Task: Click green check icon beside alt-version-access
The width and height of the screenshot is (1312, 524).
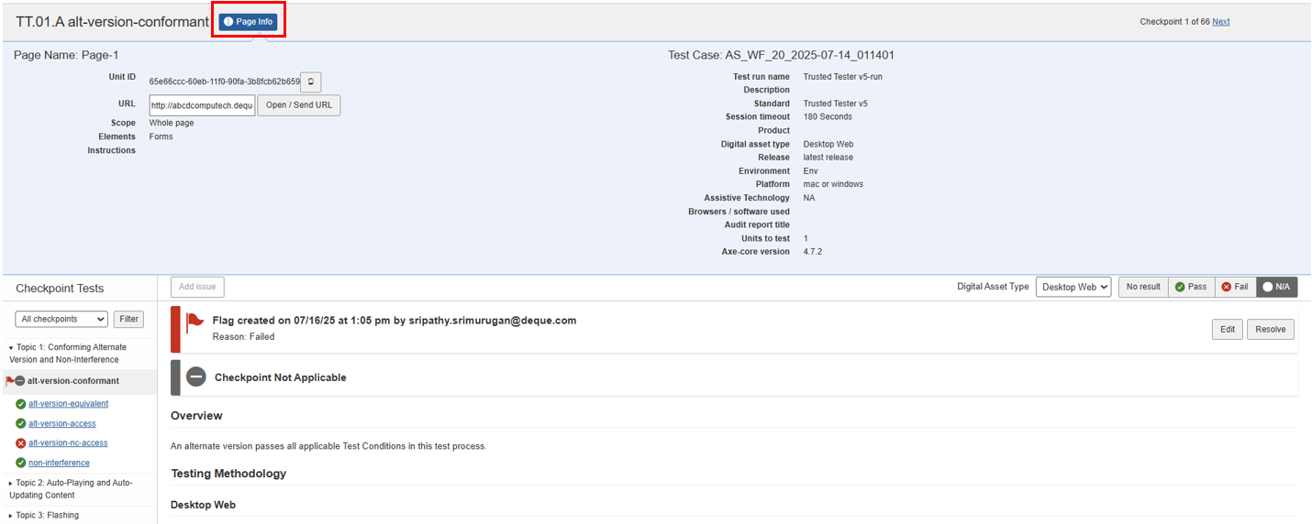Action: click(21, 424)
